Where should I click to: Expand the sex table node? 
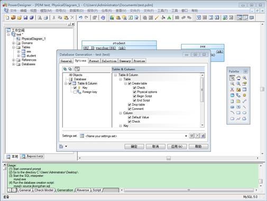tap(19, 51)
